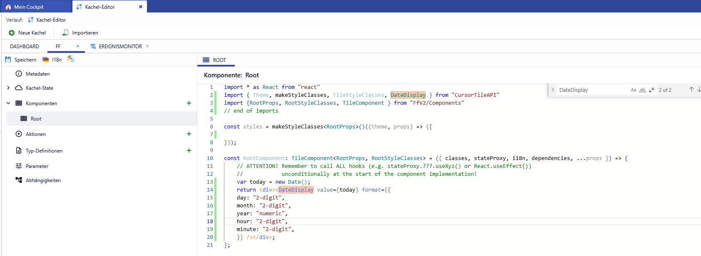Click the Speichern save icon
This screenshot has height=256, width=701.
tap(8, 60)
